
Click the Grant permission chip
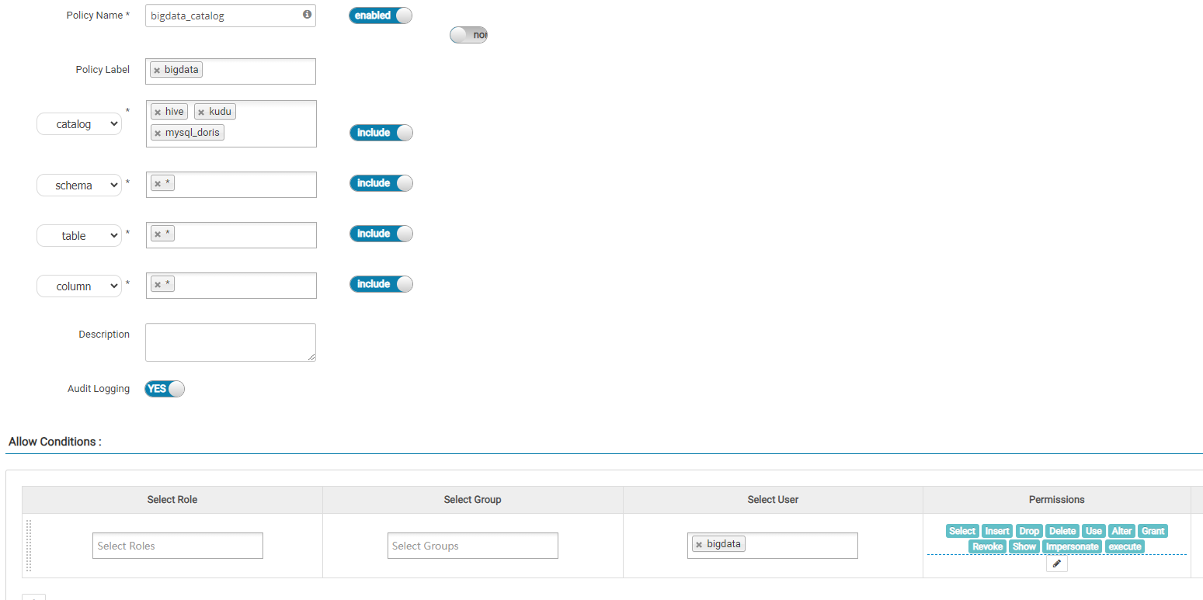[x=1153, y=530]
